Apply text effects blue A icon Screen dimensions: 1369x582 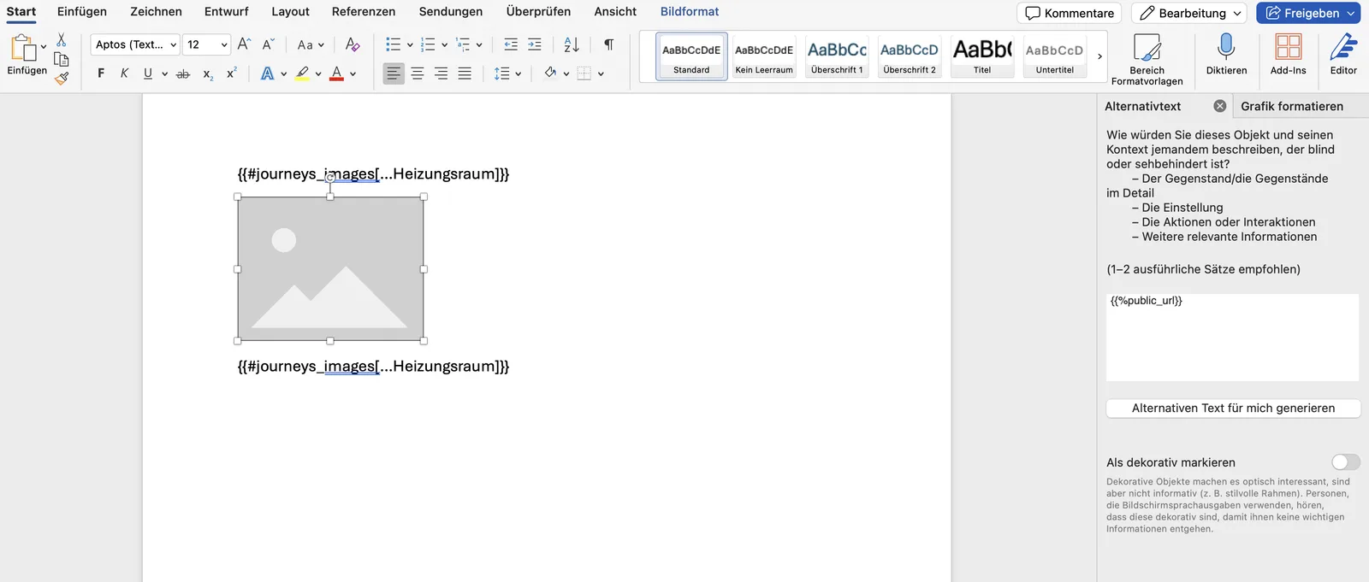point(268,73)
